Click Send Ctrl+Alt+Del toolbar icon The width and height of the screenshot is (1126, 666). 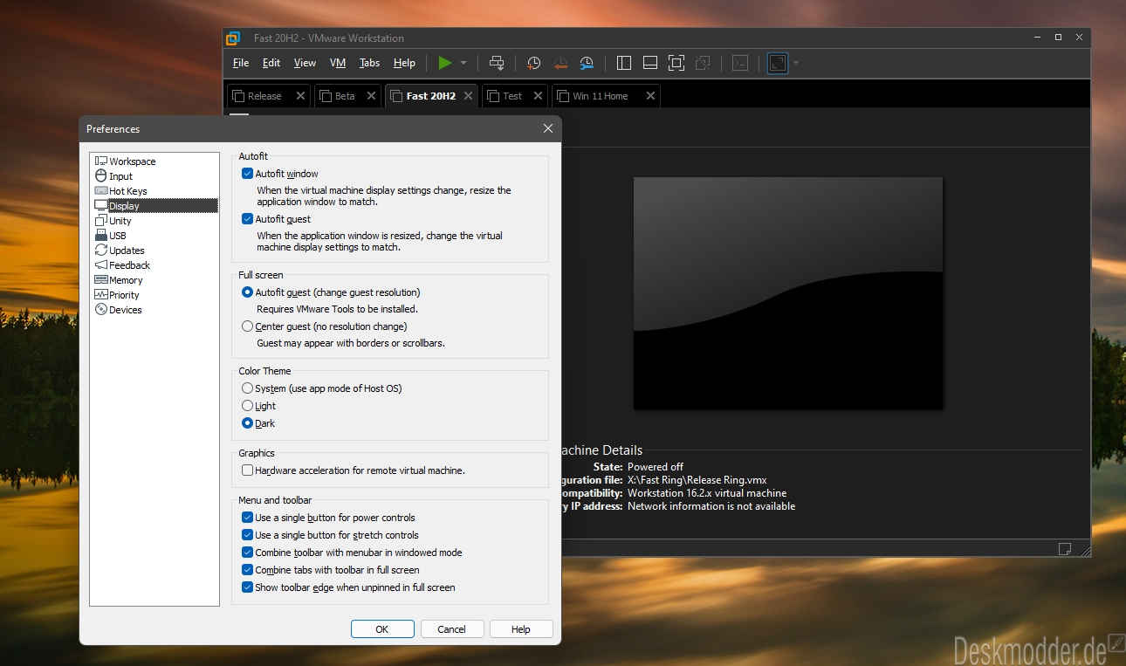[x=497, y=63]
